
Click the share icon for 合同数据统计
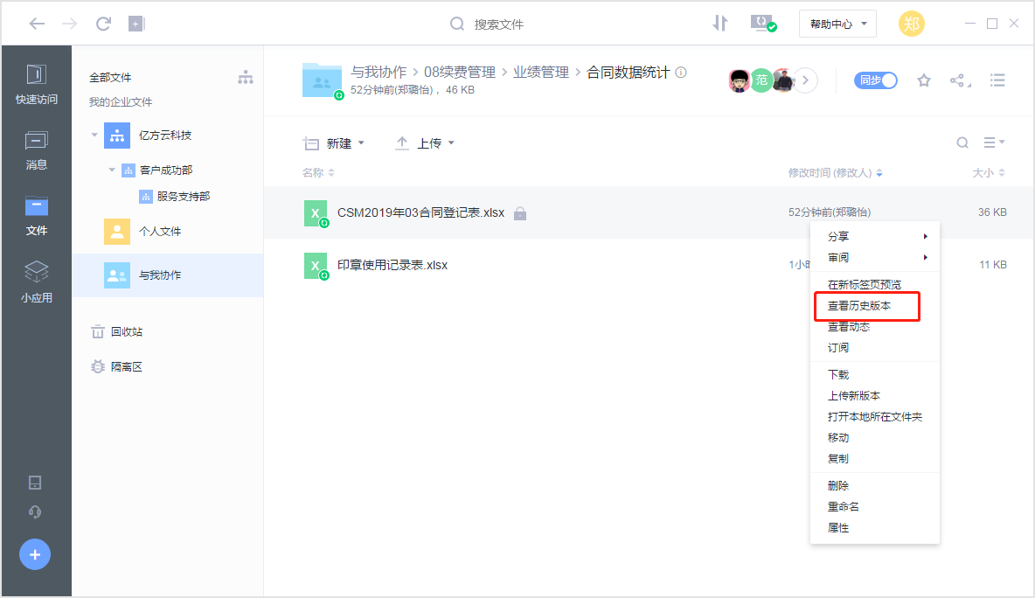pyautogui.click(x=960, y=80)
